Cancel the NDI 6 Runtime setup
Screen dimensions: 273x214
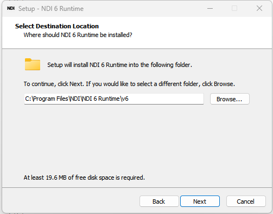(x=246, y=201)
